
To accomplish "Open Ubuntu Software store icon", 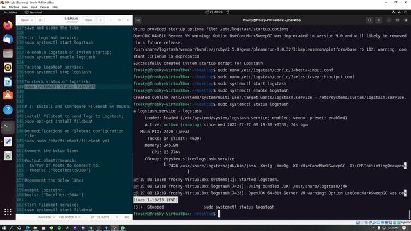I will tap(8, 96).
